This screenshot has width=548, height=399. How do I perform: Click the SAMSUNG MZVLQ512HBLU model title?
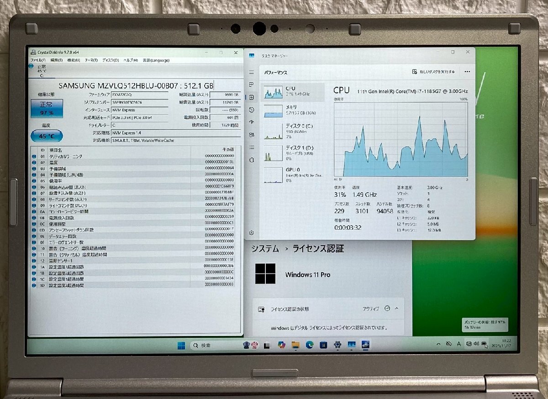[x=136, y=85]
